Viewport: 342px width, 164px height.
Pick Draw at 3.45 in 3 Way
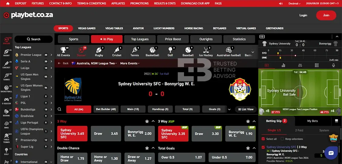tap(106, 134)
